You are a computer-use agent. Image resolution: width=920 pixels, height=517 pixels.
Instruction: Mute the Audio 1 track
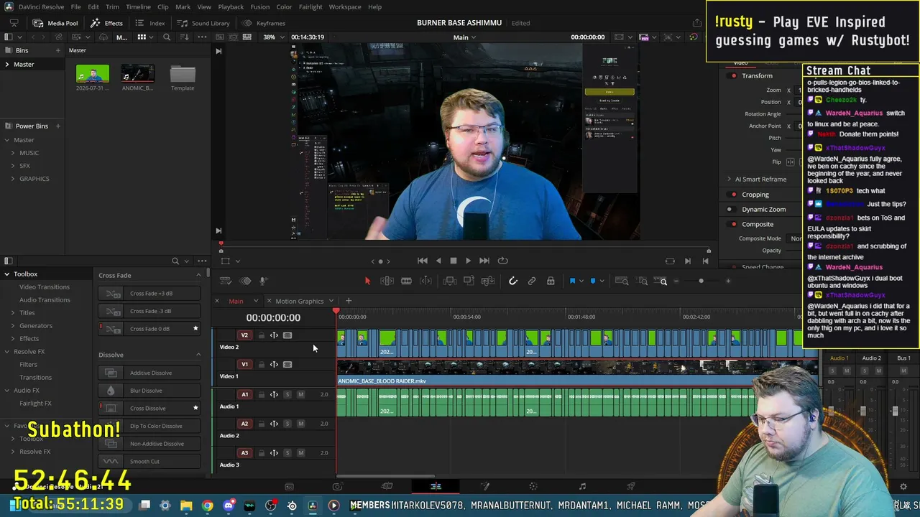[300, 394]
